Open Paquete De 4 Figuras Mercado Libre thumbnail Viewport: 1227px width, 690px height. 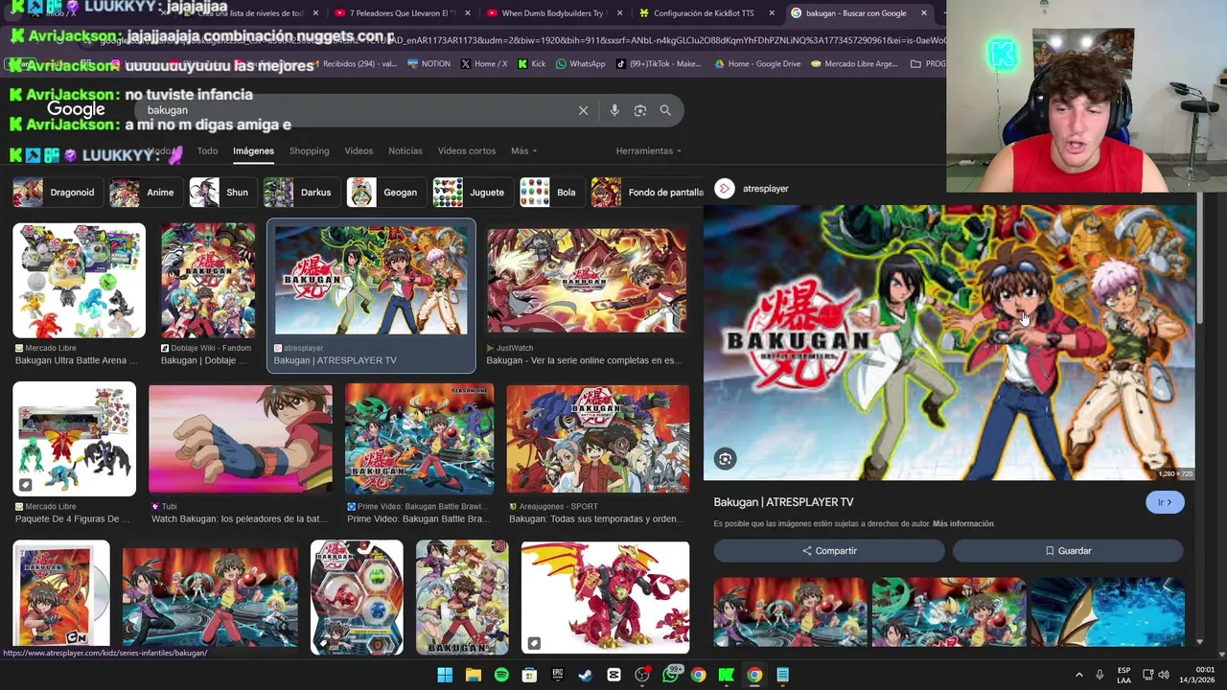click(x=75, y=439)
